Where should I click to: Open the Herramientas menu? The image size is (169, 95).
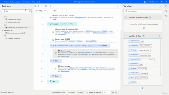[26, 2]
